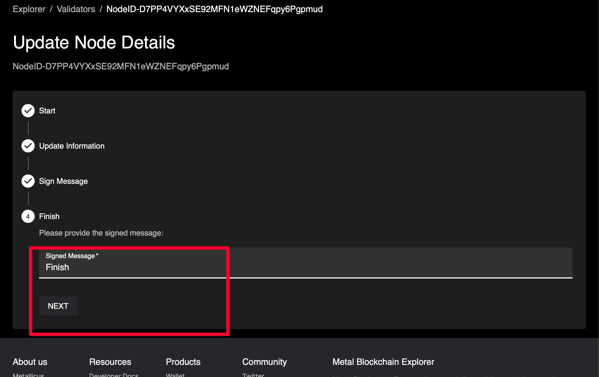Click the About us footer heading
This screenshot has height=377, width=599.
click(x=30, y=362)
